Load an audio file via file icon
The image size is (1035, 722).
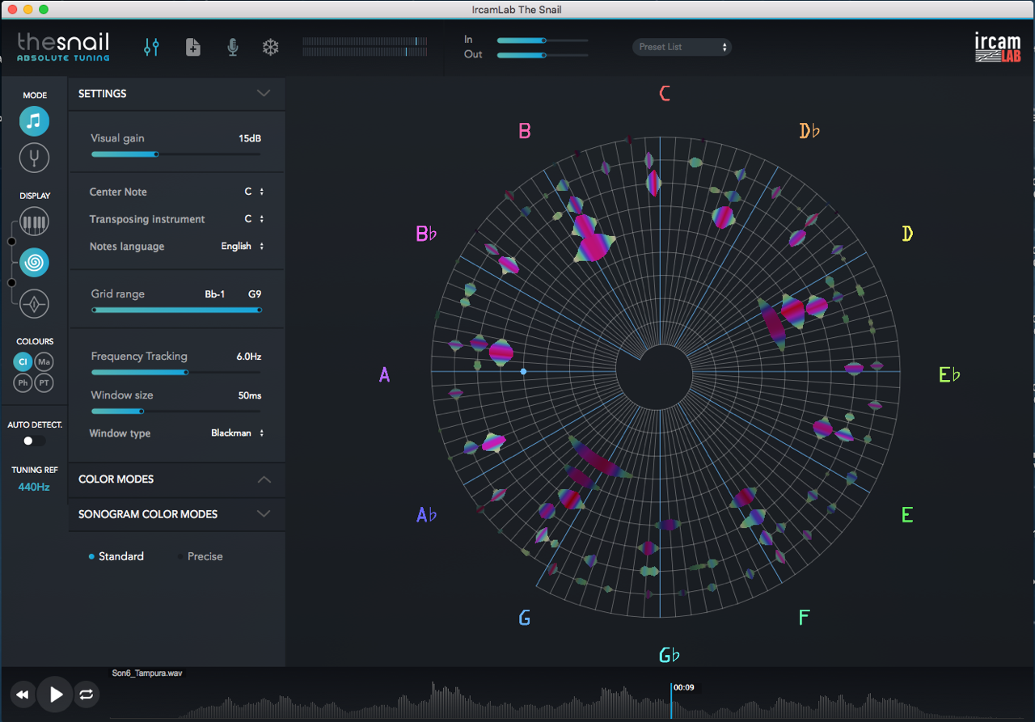192,47
